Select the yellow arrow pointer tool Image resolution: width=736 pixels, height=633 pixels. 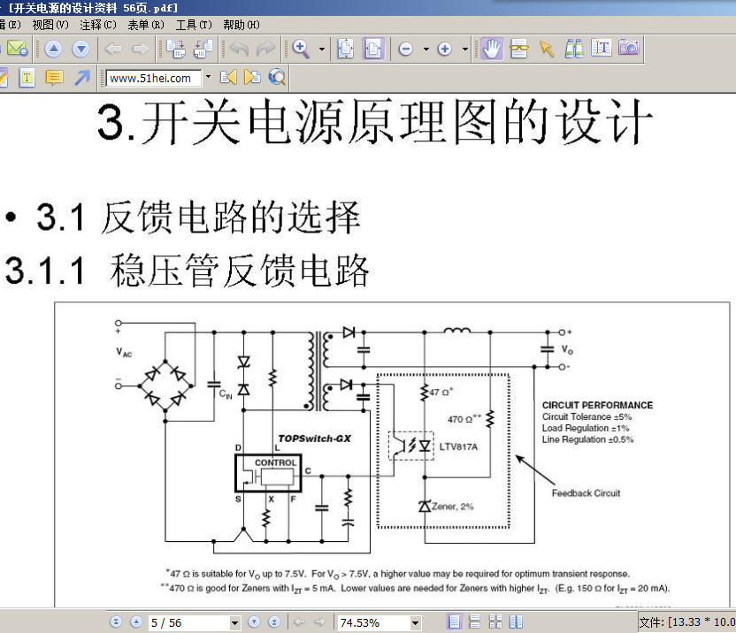point(547,49)
